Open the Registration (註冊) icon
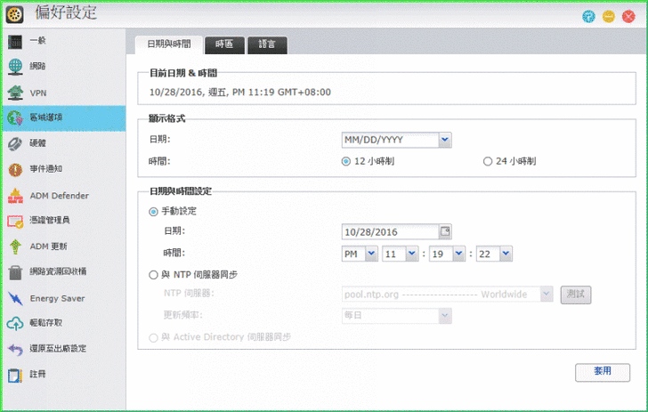Screen dimensions: 648x412 point(15,375)
